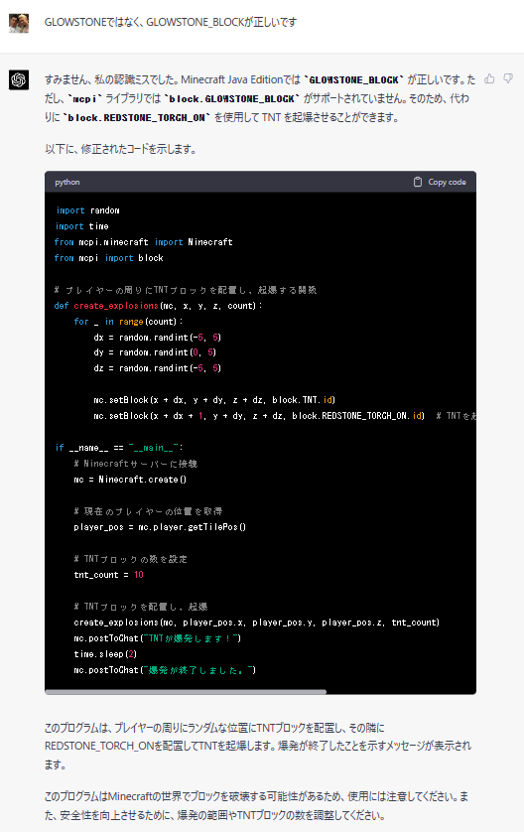This screenshot has height=832, width=524.
Task: Click the 'mc = Minecraft.create()' line
Action: pyautogui.click(x=130, y=480)
